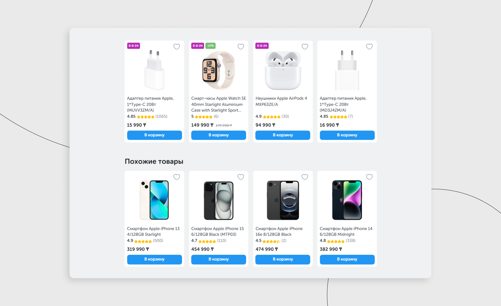The image size is (501, 306).
Task: Click heart icon on iPhone 15 Black
Action: (x=241, y=177)
